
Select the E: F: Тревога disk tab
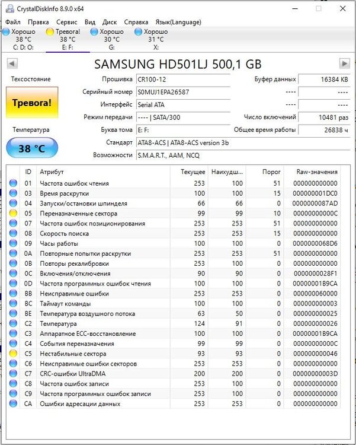pos(68,39)
